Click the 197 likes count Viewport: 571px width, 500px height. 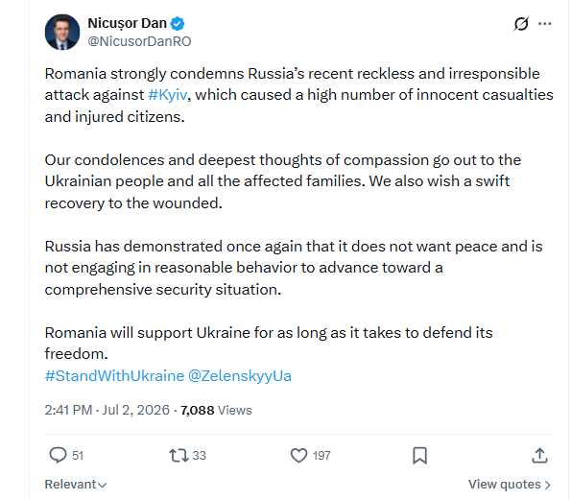[x=321, y=456]
